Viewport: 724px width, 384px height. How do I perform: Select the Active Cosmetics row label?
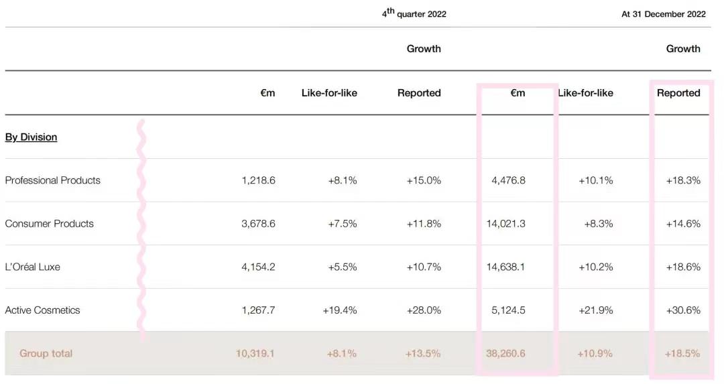42,310
